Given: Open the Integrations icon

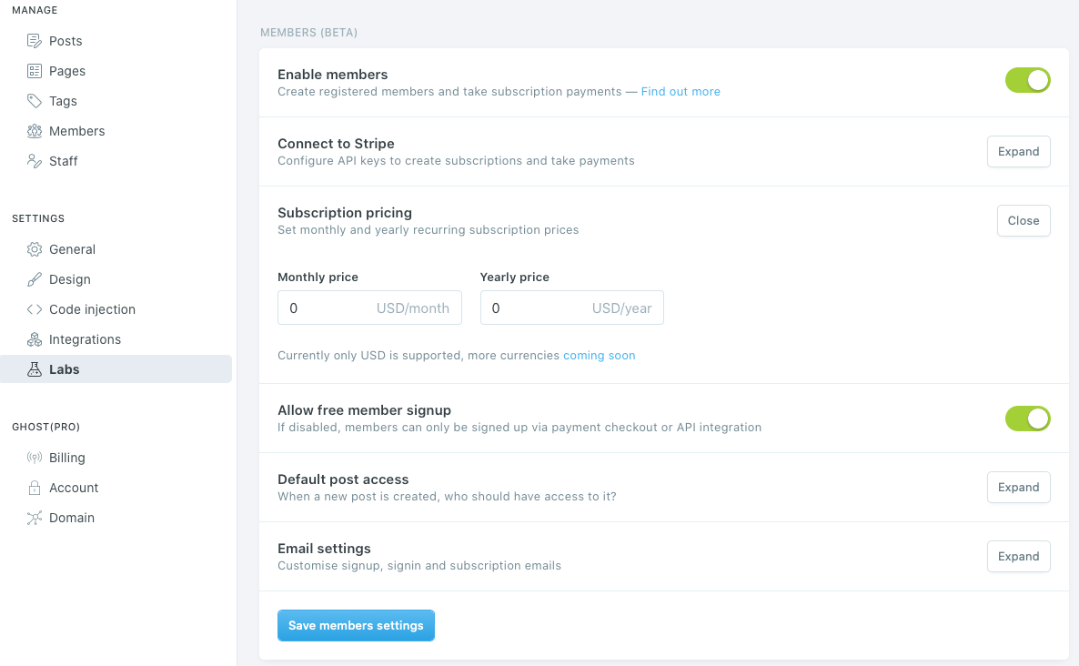Looking at the screenshot, I should [x=33, y=339].
